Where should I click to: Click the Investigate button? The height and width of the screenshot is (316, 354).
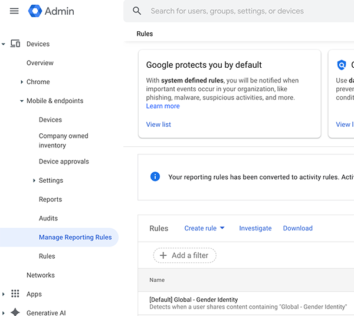pyautogui.click(x=255, y=228)
